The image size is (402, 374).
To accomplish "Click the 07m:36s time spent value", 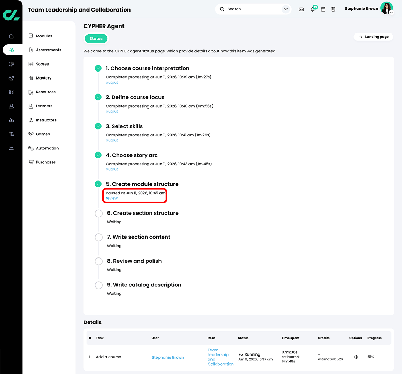I will (289, 352).
